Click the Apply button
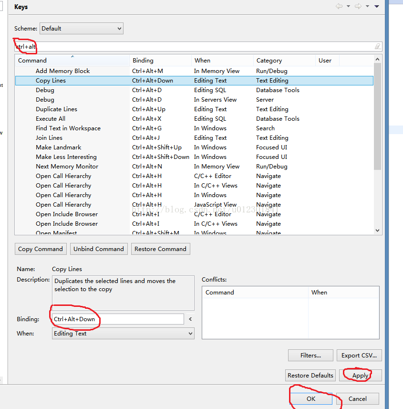This screenshot has width=403, height=409. point(360,376)
